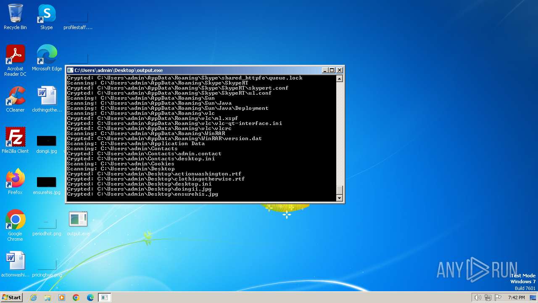The image size is (538, 303).
Task: Open the volume tray icon
Action: click(x=477, y=298)
